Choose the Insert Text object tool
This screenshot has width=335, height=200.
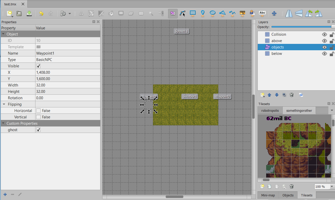tap(262, 13)
